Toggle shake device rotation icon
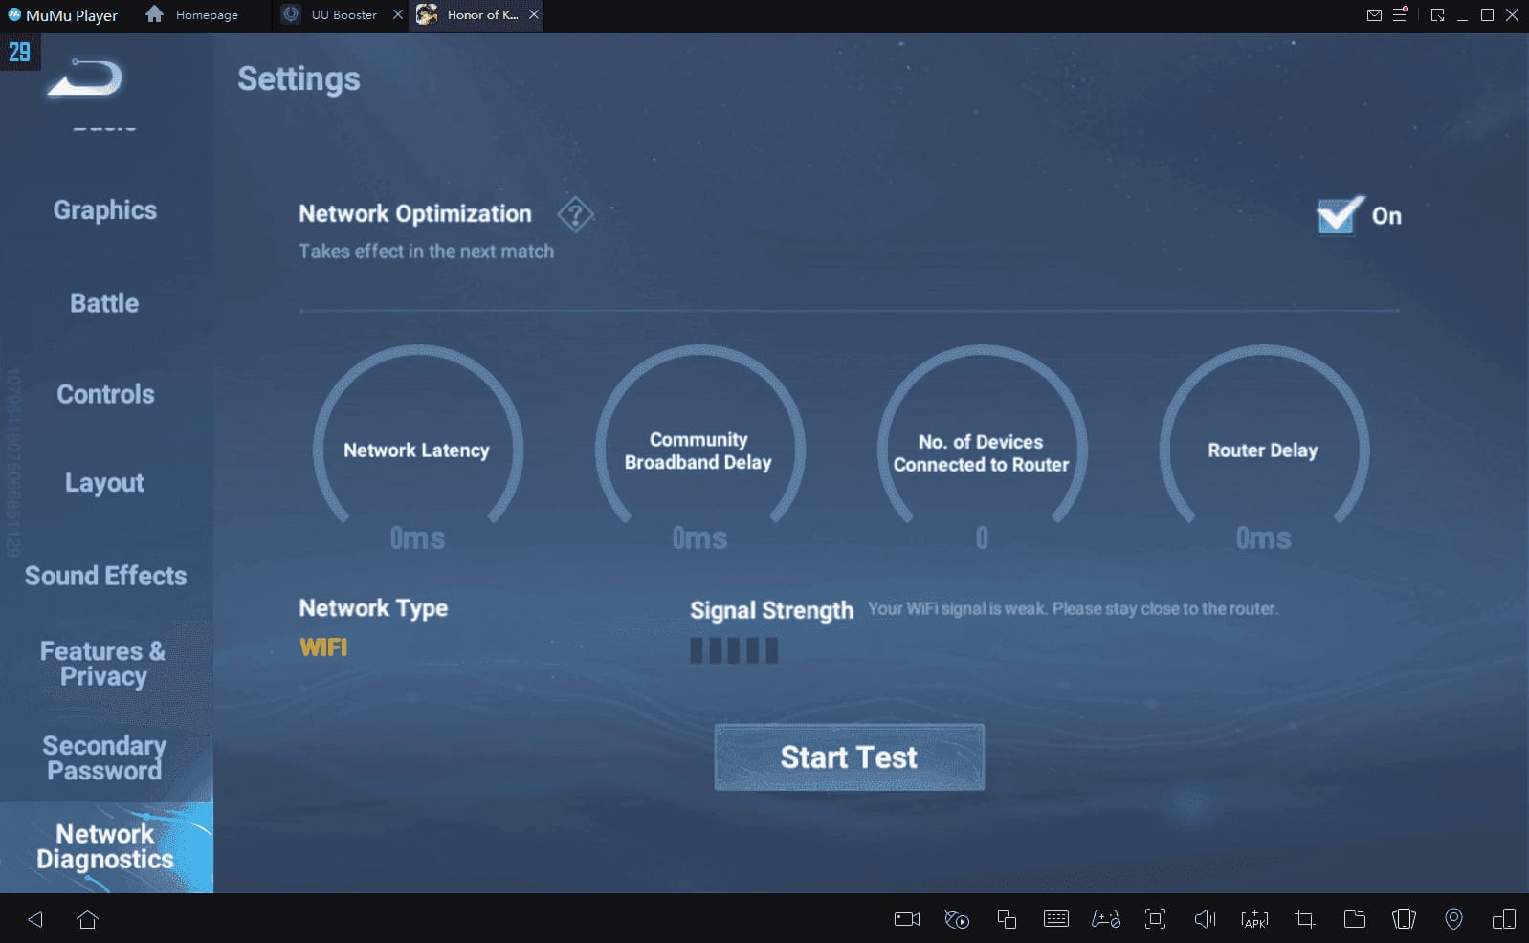 pos(1404,919)
